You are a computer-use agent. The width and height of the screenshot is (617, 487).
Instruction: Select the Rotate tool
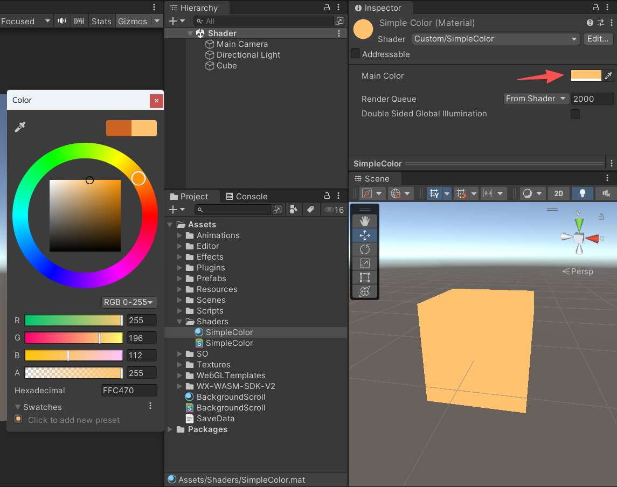(364, 249)
